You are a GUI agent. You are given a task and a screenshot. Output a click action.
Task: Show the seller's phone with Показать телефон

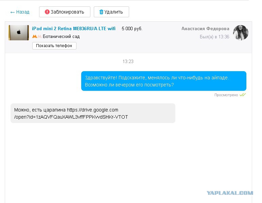pyautogui.click(x=54, y=46)
